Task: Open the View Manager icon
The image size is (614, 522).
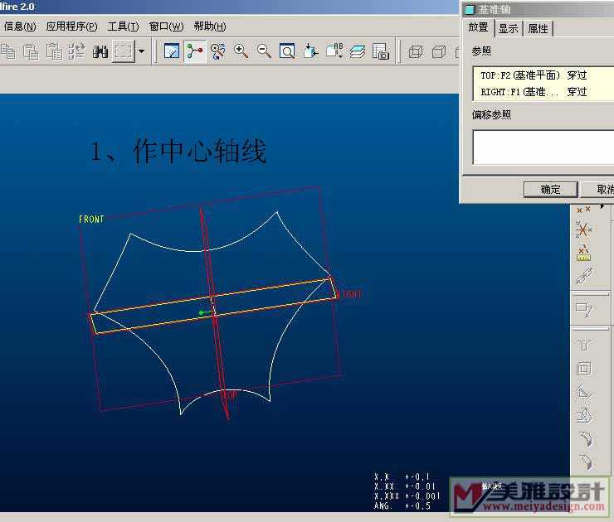Action: click(x=381, y=51)
